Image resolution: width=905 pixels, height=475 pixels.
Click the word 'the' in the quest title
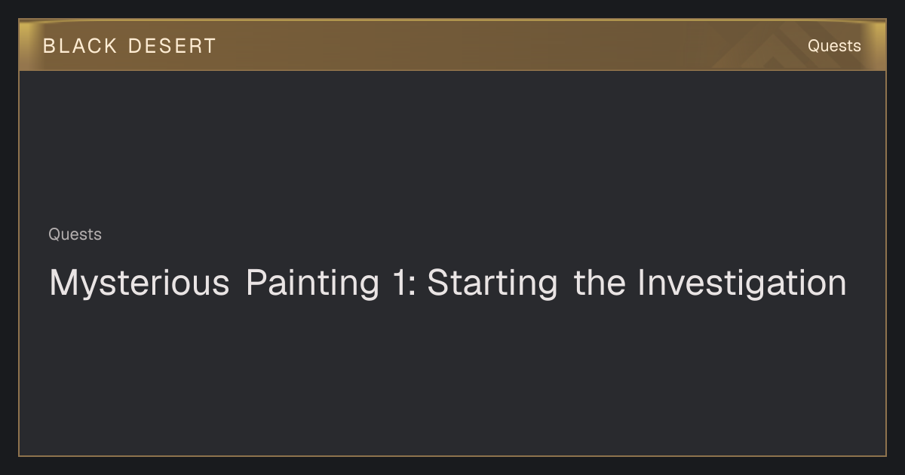[599, 283]
